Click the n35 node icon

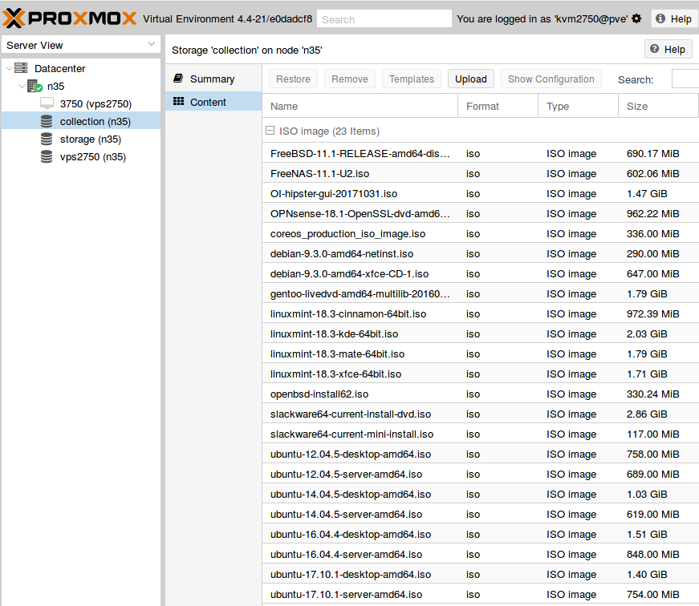pyautogui.click(x=35, y=87)
